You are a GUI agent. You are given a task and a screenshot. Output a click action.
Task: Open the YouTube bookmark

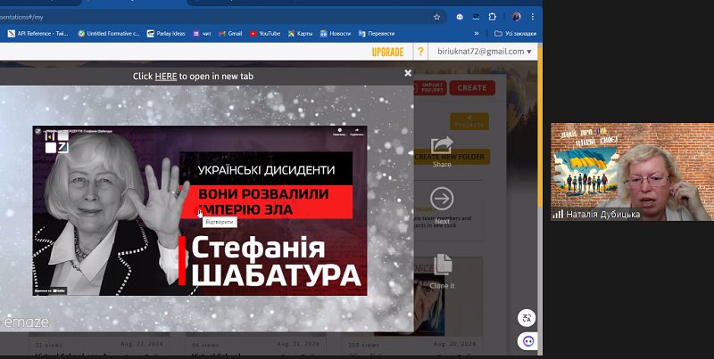click(x=265, y=34)
